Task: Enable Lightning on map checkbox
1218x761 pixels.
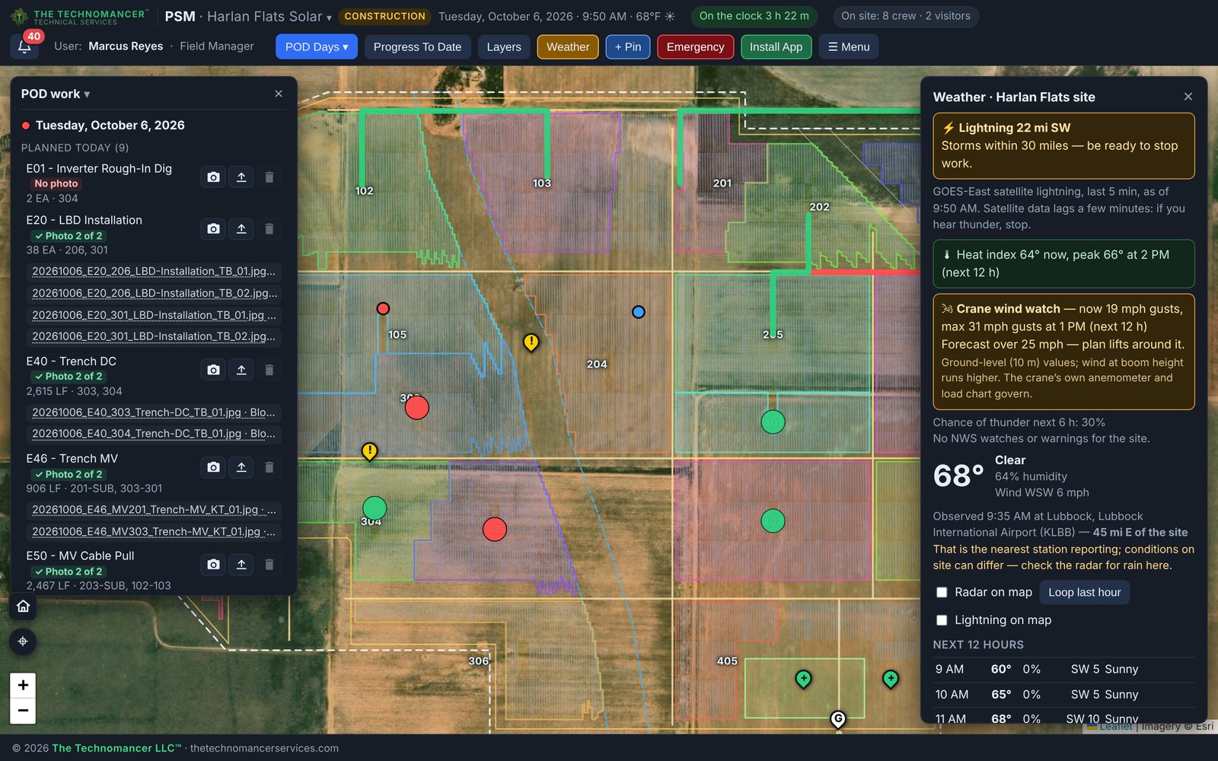Action: coord(942,620)
